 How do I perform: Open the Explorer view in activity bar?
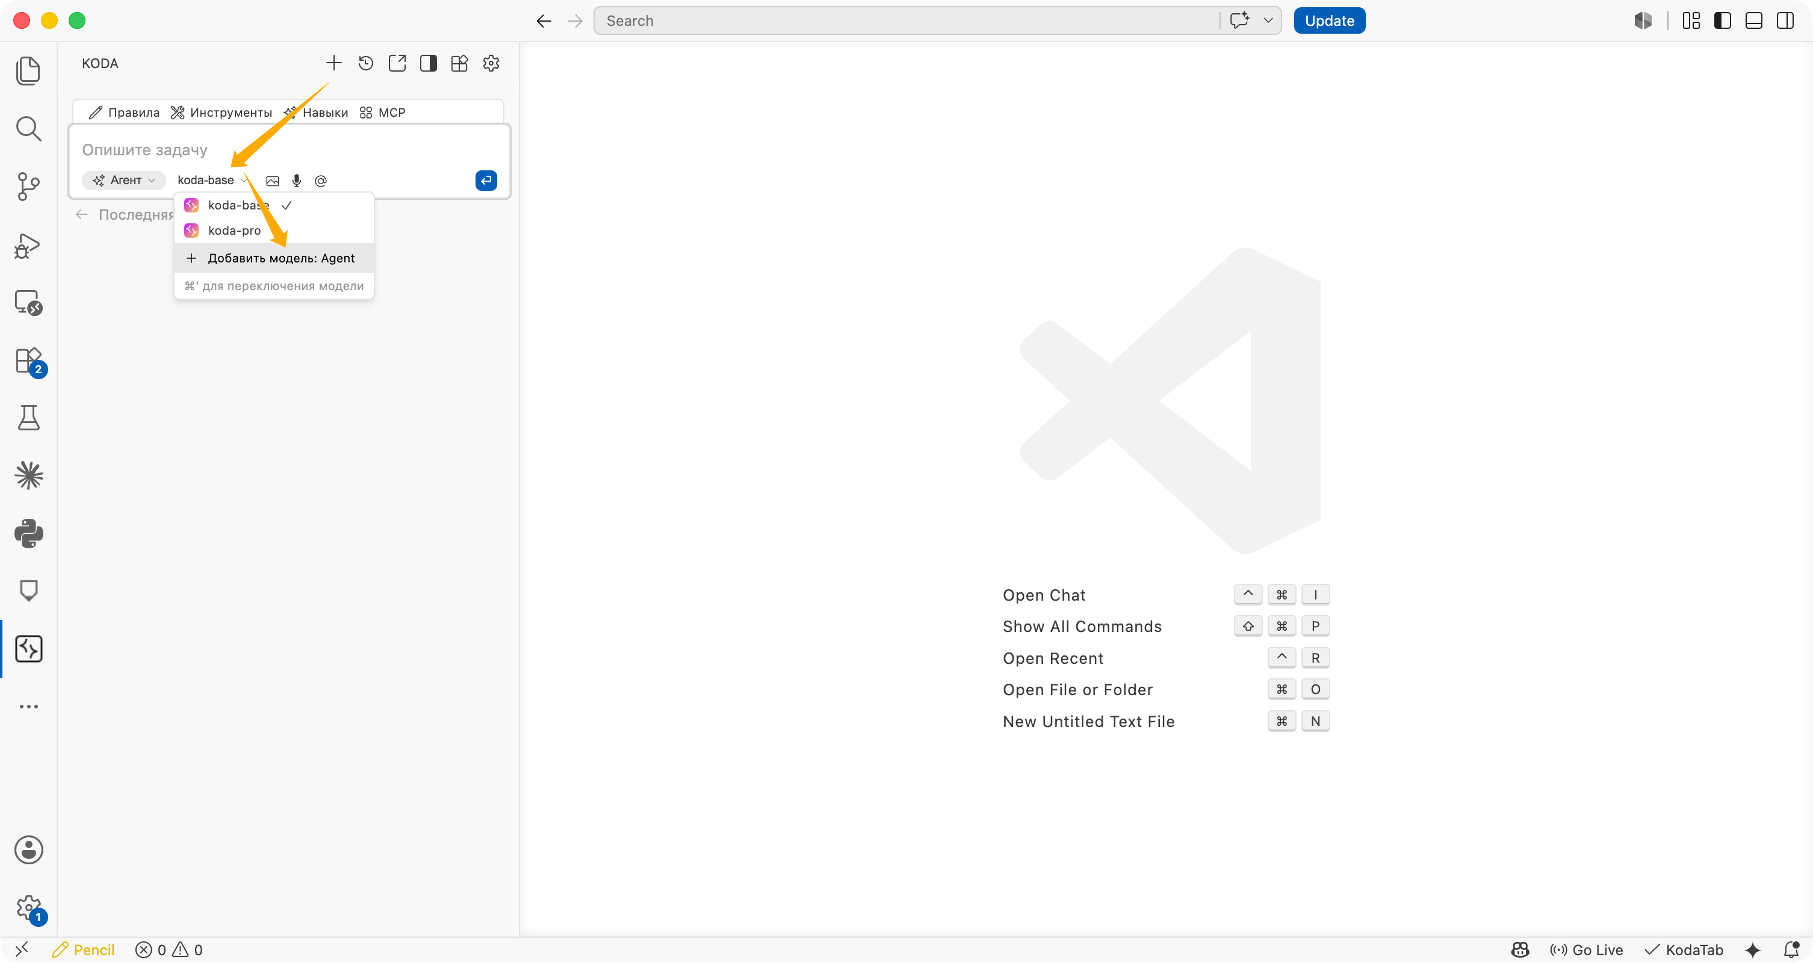pyautogui.click(x=28, y=70)
